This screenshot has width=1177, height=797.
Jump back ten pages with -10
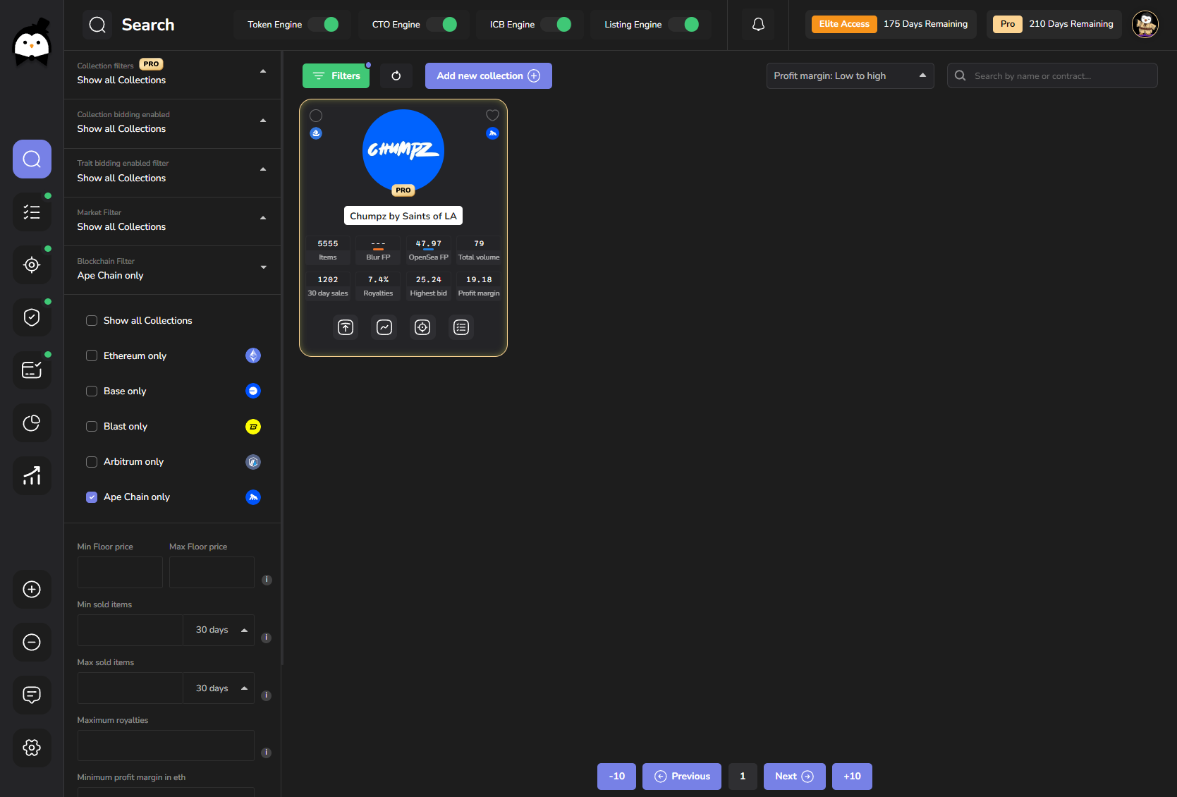coord(616,777)
